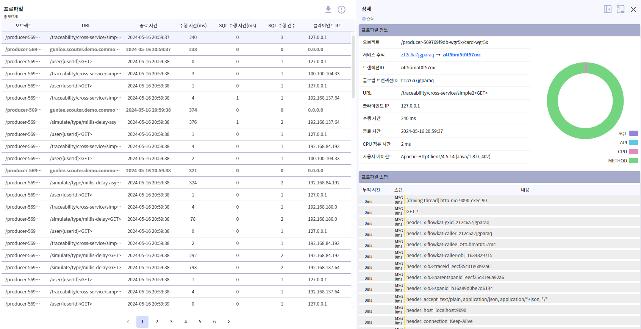Click the previous page arrow
Screen dimensions: 641x329
[x=128, y=322]
